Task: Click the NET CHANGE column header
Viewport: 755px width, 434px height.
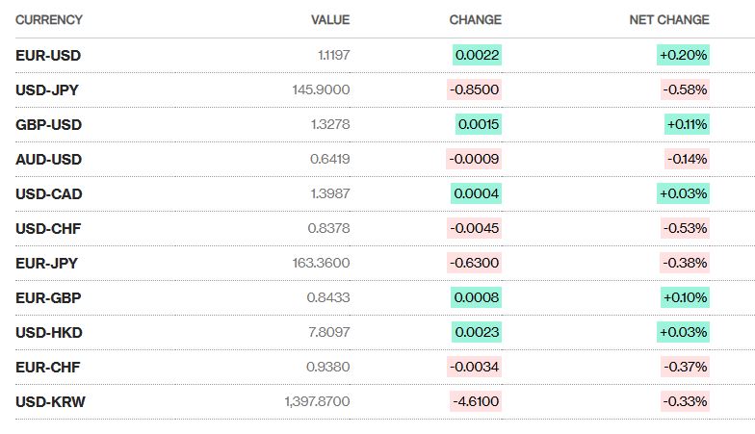Action: tap(669, 20)
